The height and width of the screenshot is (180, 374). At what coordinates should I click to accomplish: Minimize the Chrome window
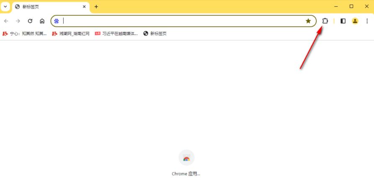[x=336, y=7]
